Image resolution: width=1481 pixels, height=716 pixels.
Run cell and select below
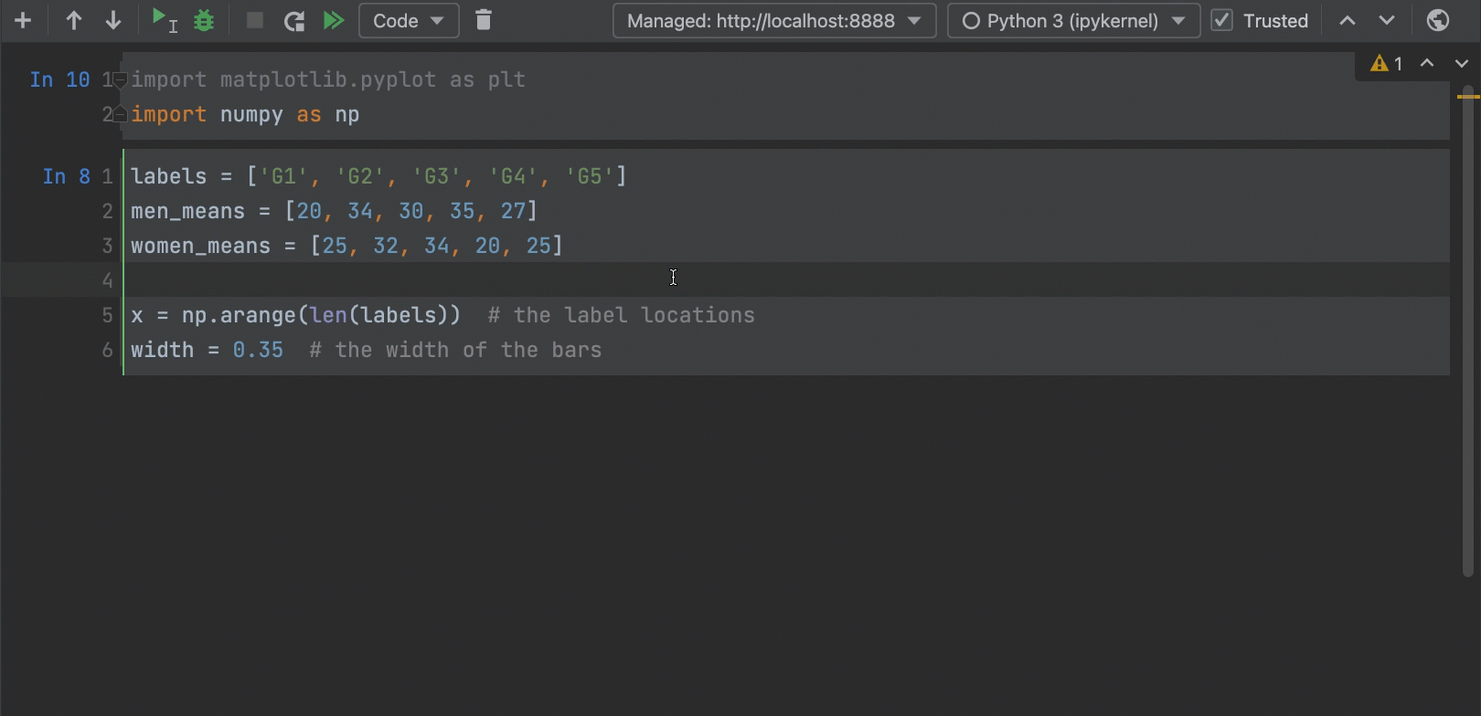point(164,20)
